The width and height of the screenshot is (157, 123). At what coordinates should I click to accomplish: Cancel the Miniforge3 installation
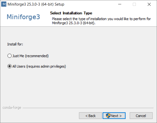[141, 116]
